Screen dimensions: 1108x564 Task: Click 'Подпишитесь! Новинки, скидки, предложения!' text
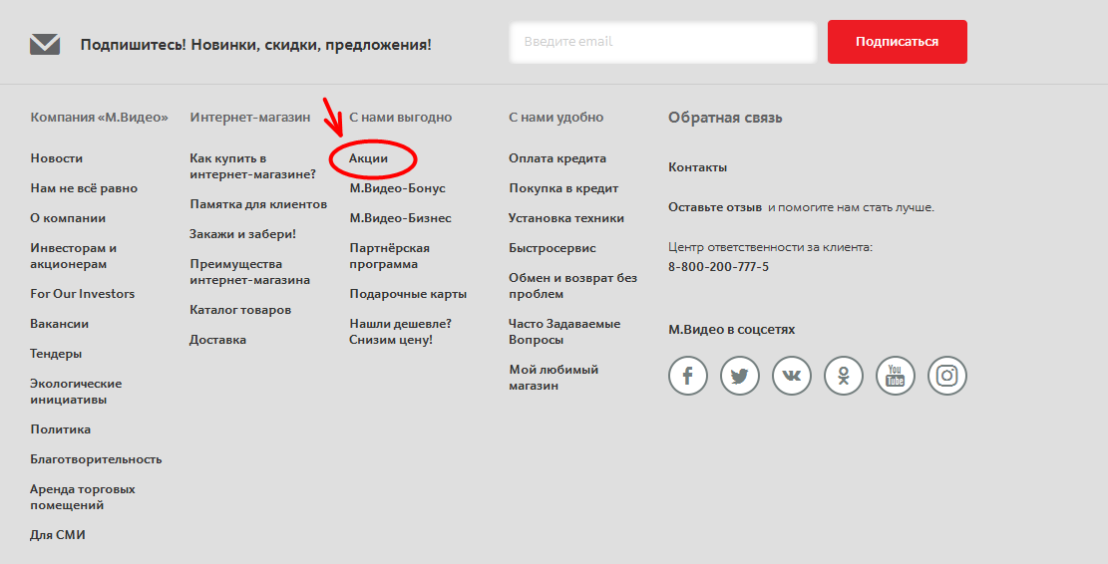(x=255, y=45)
